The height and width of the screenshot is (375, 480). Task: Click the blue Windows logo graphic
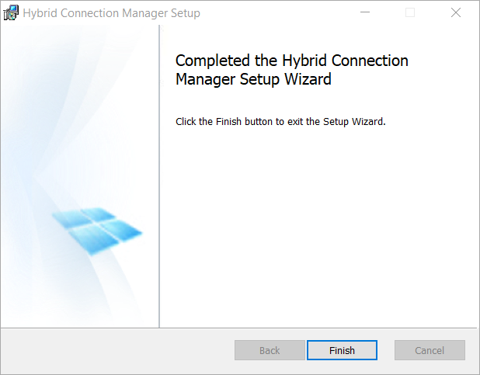click(x=97, y=229)
